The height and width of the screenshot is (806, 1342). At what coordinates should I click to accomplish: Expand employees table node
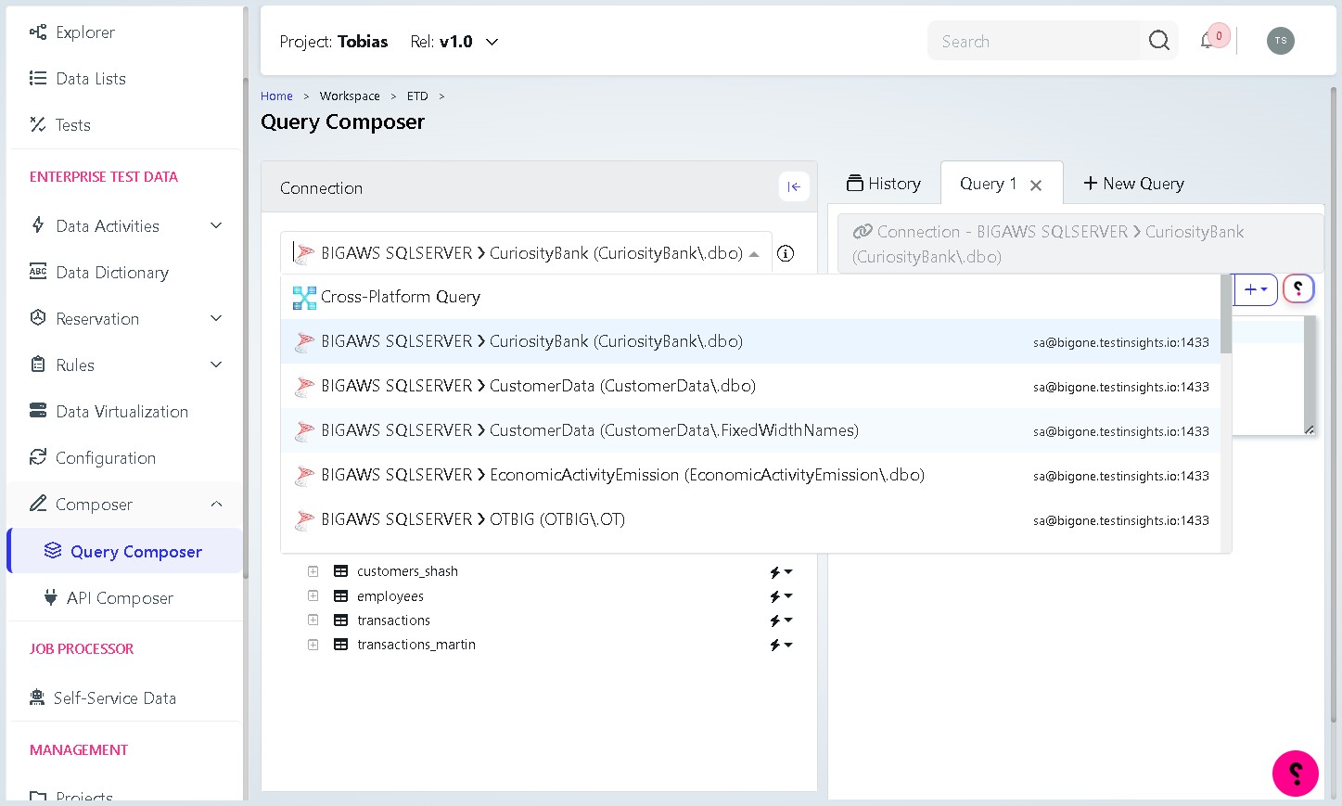(x=313, y=595)
